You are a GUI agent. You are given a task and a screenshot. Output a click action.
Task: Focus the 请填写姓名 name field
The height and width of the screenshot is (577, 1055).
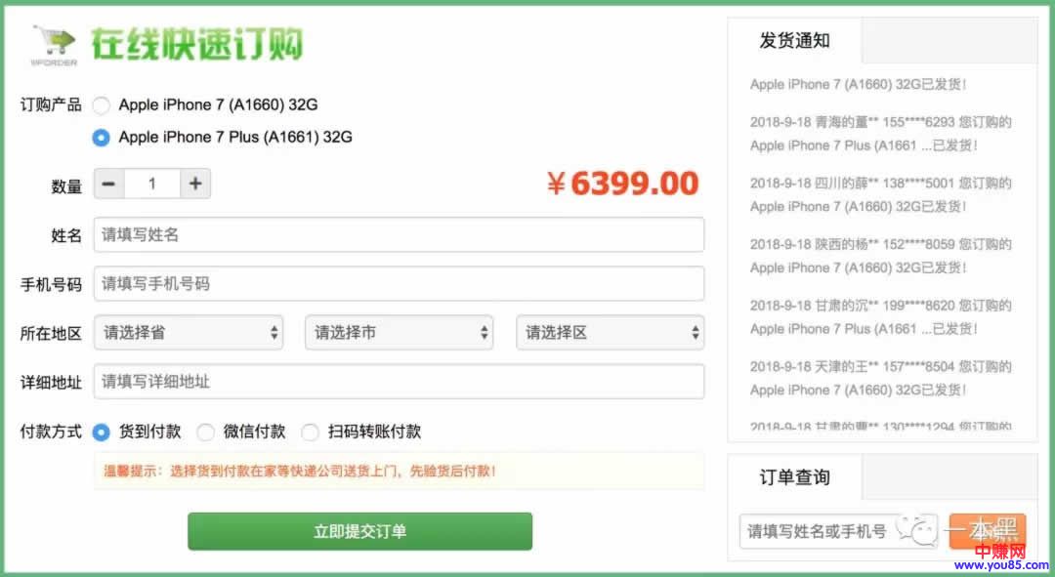(x=399, y=234)
